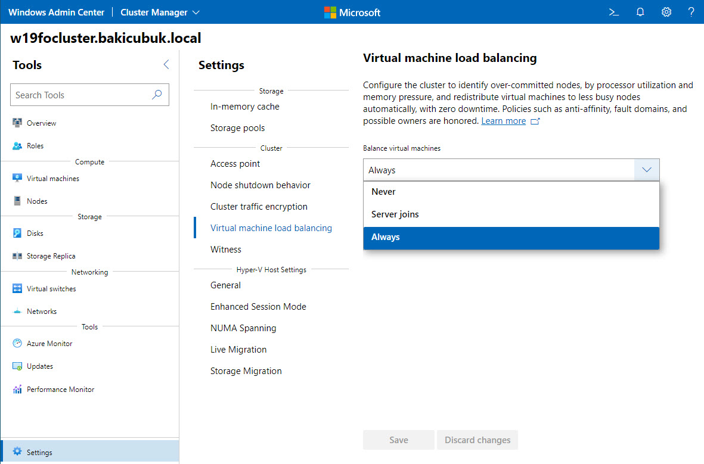Click the Overview tool icon

(17, 123)
